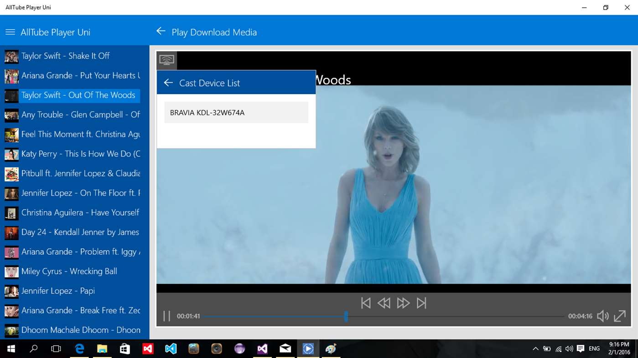Open File Explorer from taskbar
Viewport: 638px width, 358px height.
(x=102, y=349)
